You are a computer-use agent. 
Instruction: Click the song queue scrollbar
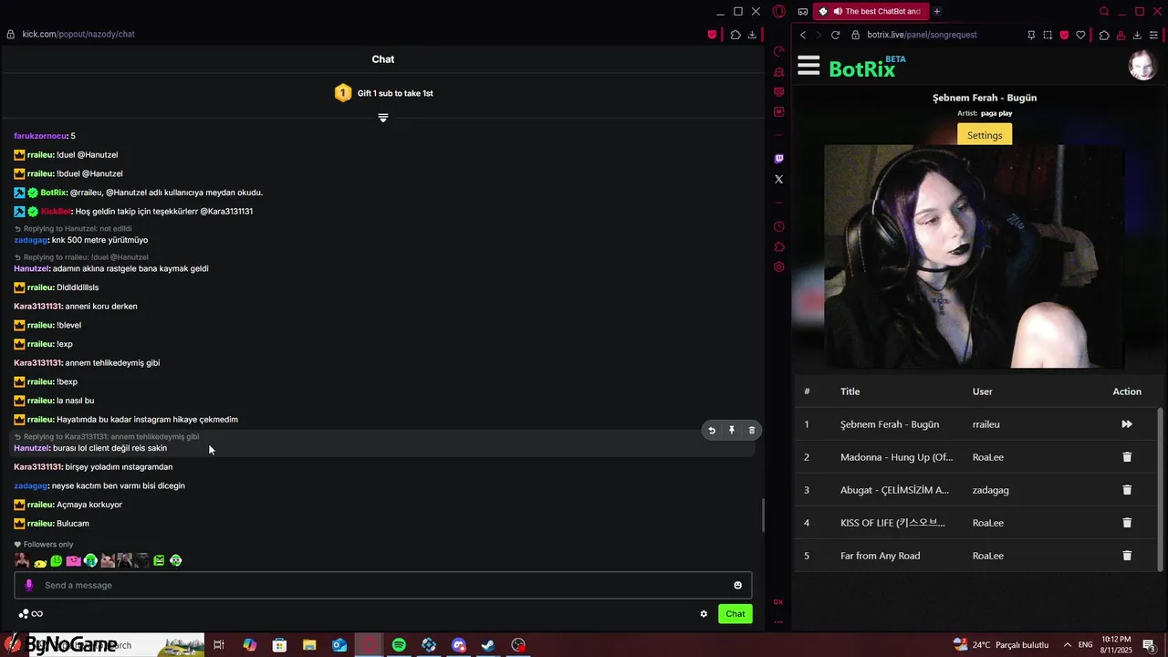1161,488
